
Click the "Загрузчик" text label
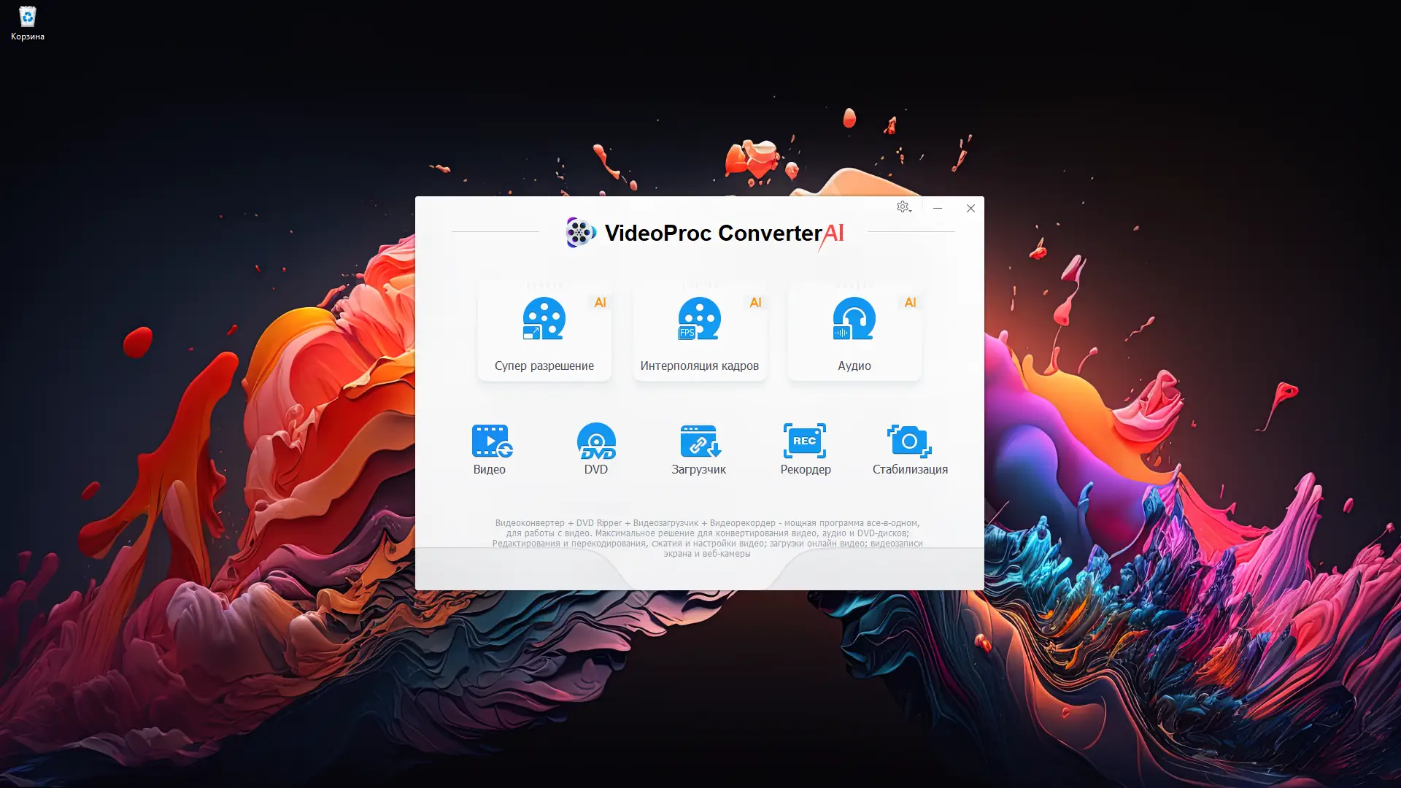[x=698, y=469]
